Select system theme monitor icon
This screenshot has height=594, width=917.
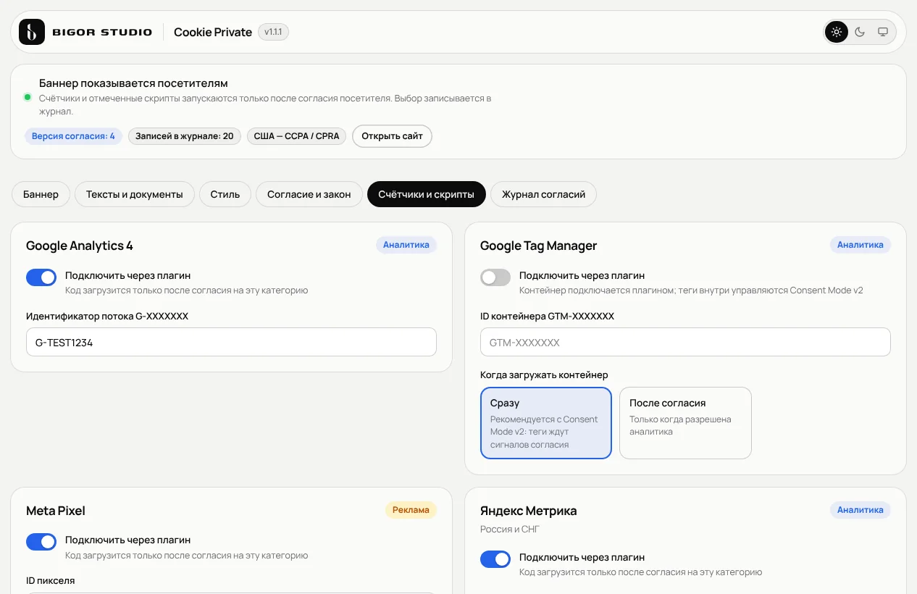(x=883, y=32)
